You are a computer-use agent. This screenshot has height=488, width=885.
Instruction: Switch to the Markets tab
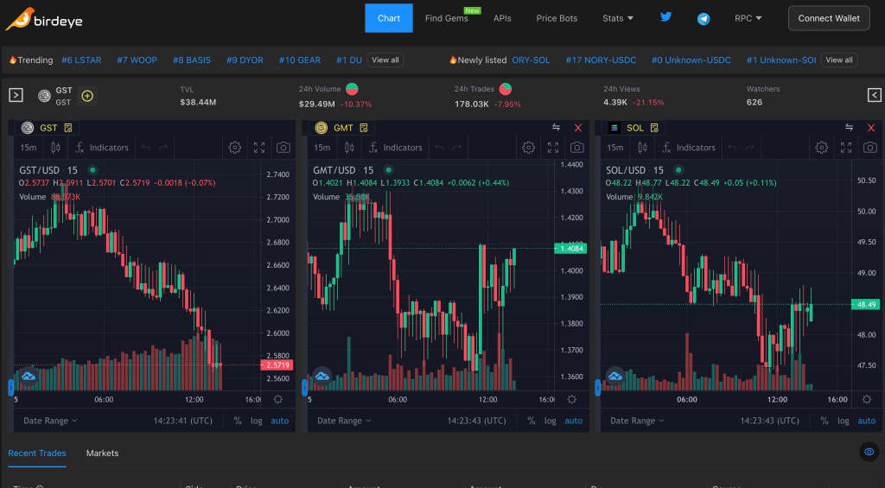pos(102,453)
